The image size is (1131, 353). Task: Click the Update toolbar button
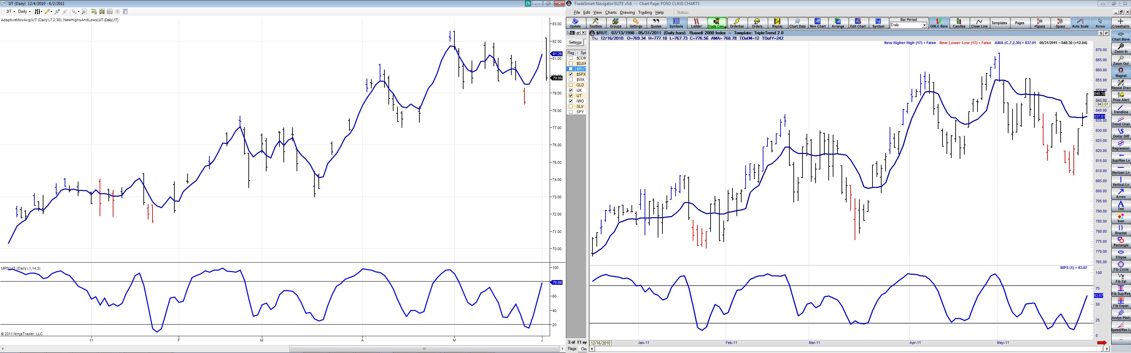click(x=575, y=23)
